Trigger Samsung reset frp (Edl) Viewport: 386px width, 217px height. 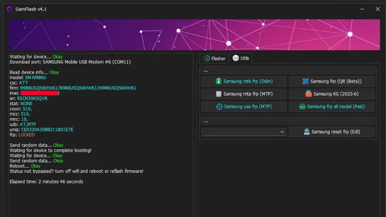point(332,131)
